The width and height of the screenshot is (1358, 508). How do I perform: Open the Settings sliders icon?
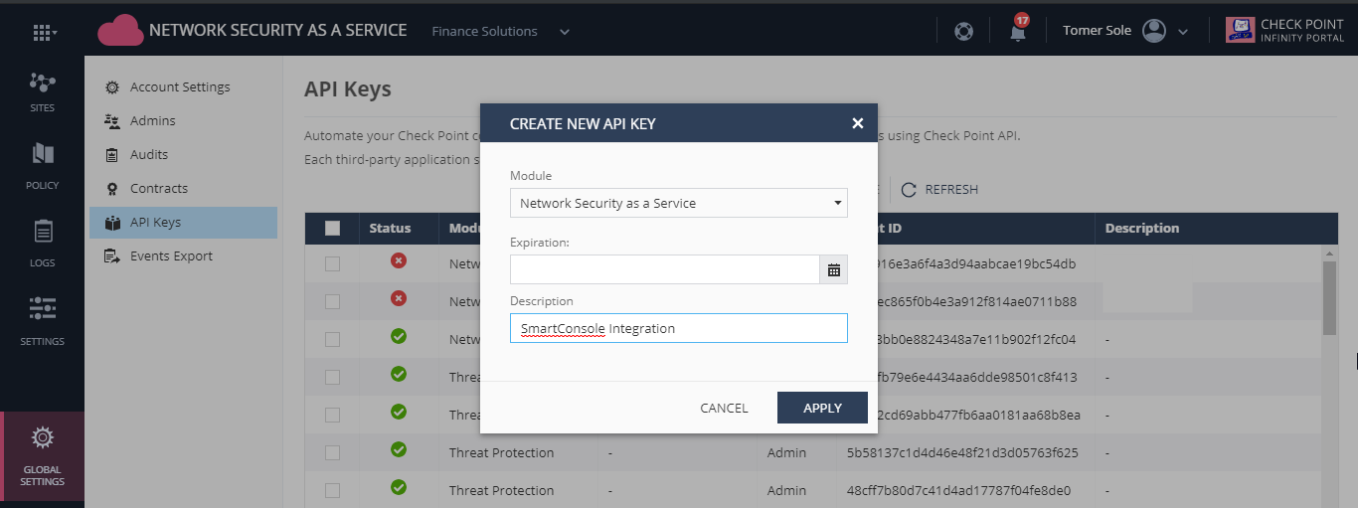coord(43,308)
